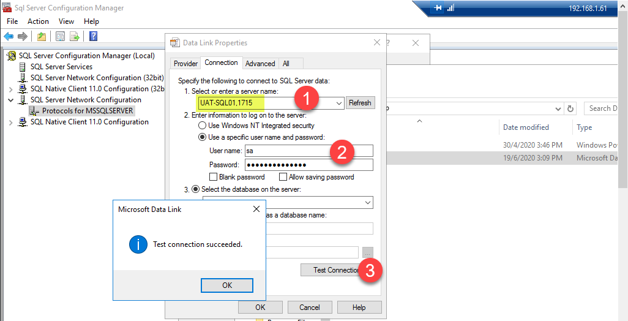Viewport: 628px width, 321px height.
Task: Click the Protocols for MSSQLSERVER node icon
Action: [35, 111]
